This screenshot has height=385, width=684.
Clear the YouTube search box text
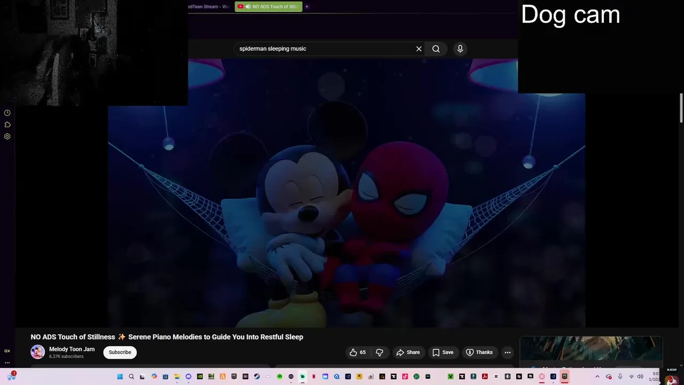(419, 49)
